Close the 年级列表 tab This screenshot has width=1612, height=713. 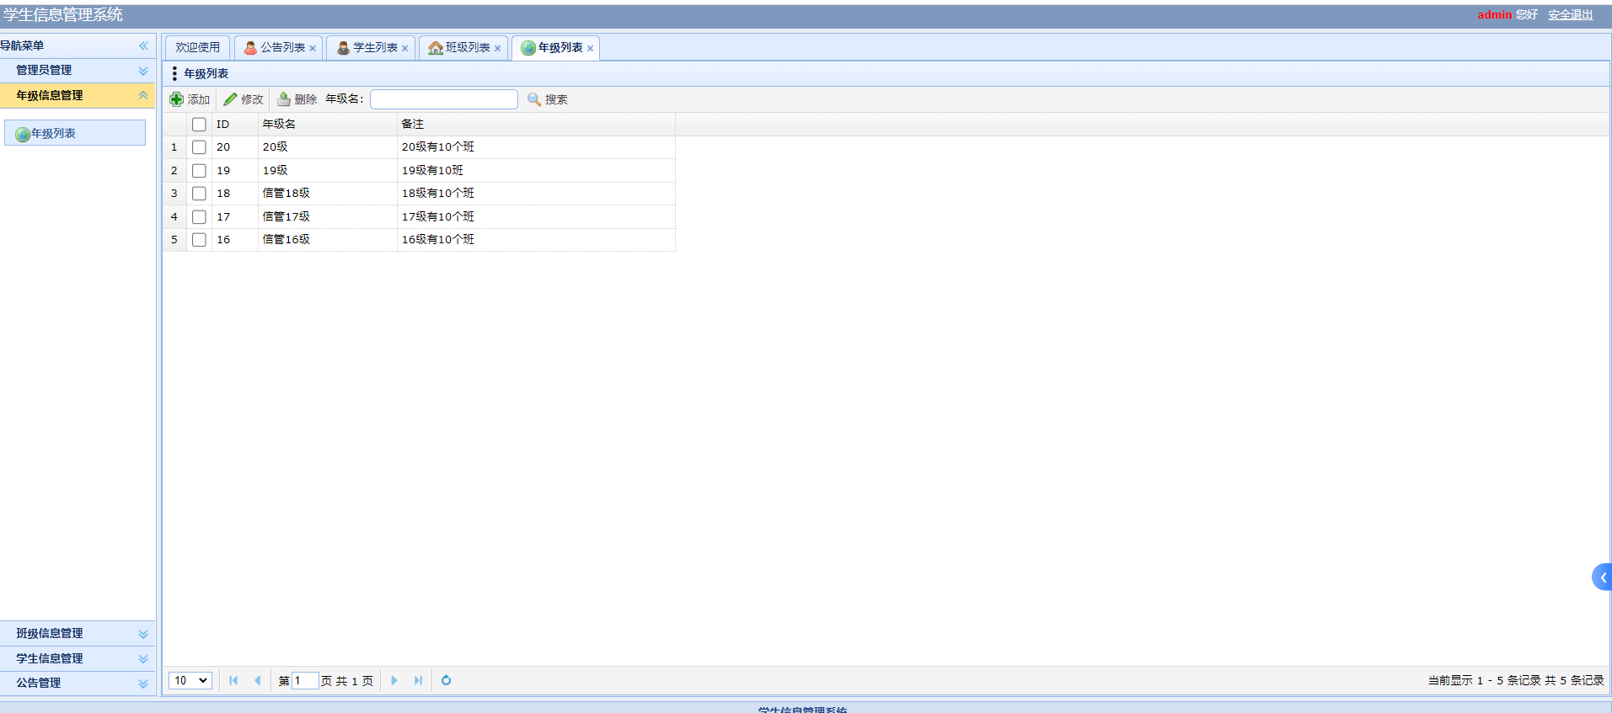591,48
